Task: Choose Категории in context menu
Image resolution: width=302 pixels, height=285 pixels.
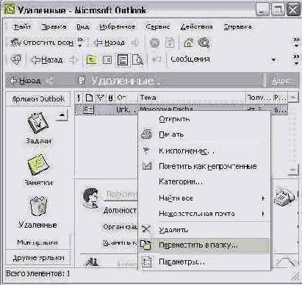Action: coord(204,181)
